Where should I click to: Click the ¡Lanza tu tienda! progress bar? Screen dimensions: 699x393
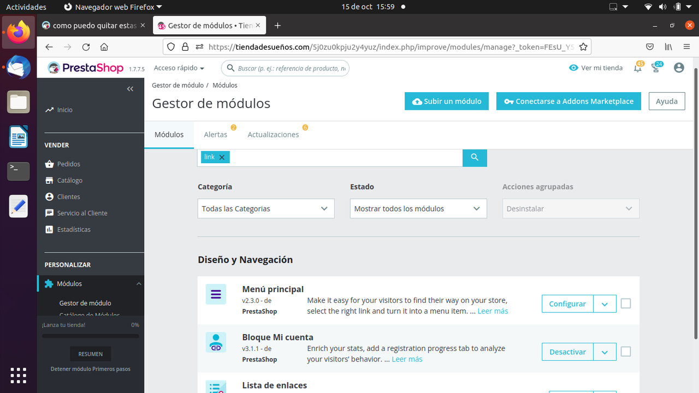[91, 336]
